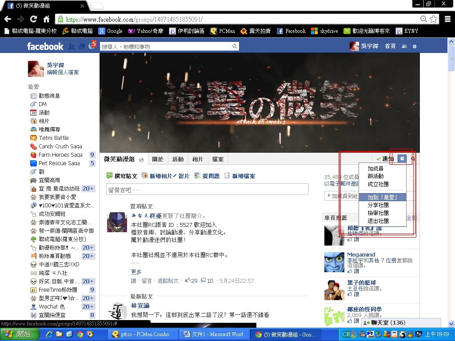Launch Internet Explorer from quick launch
455x341 pixels.
coord(49,334)
